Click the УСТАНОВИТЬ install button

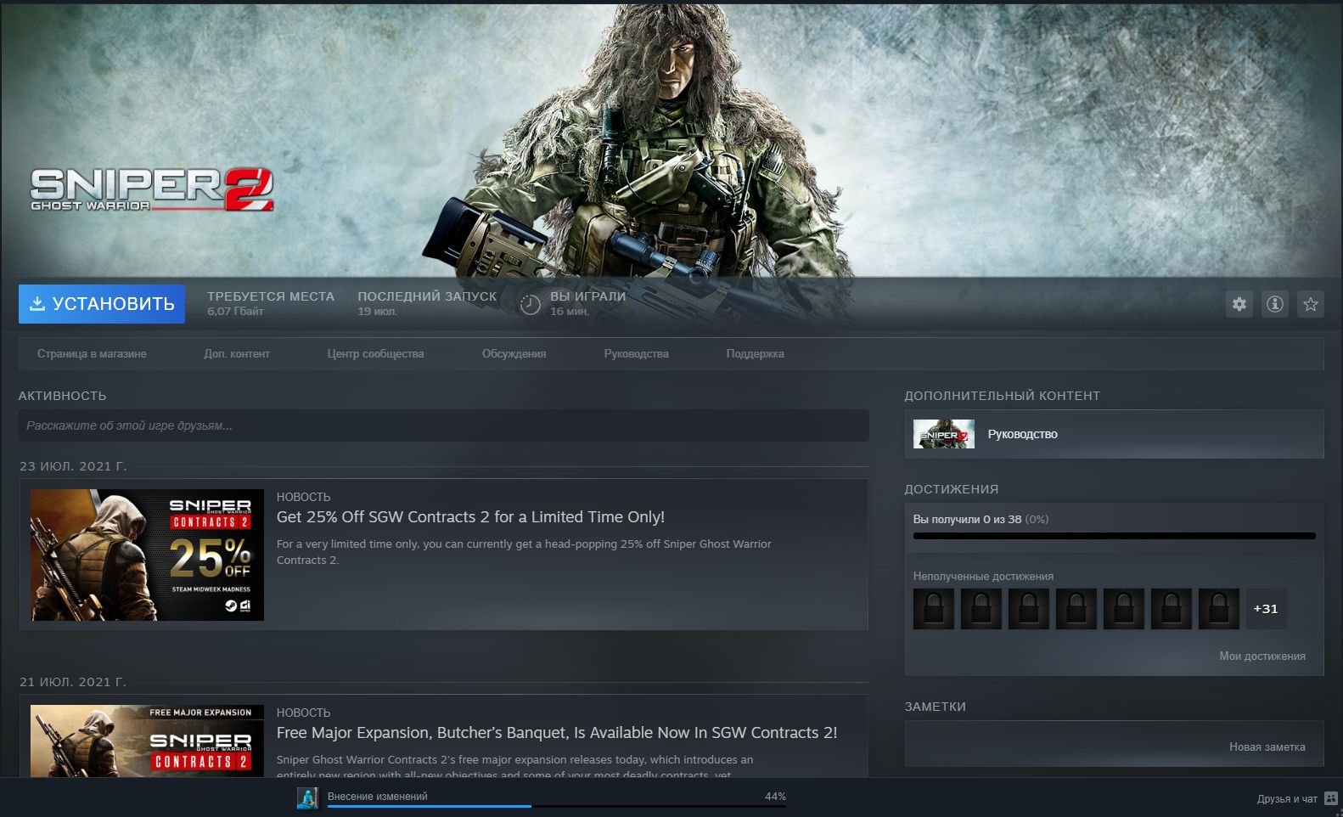102,304
